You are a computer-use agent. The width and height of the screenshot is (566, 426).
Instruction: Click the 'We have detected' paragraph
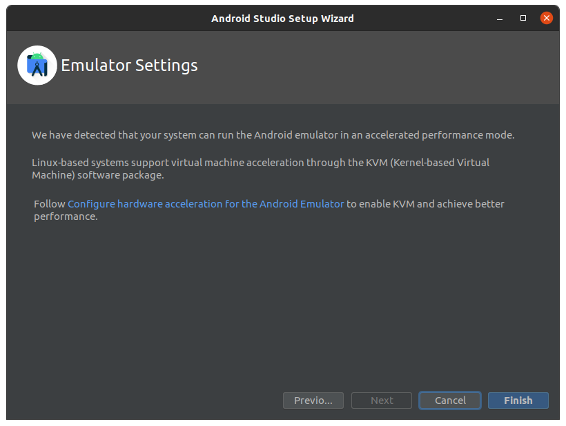[273, 135]
